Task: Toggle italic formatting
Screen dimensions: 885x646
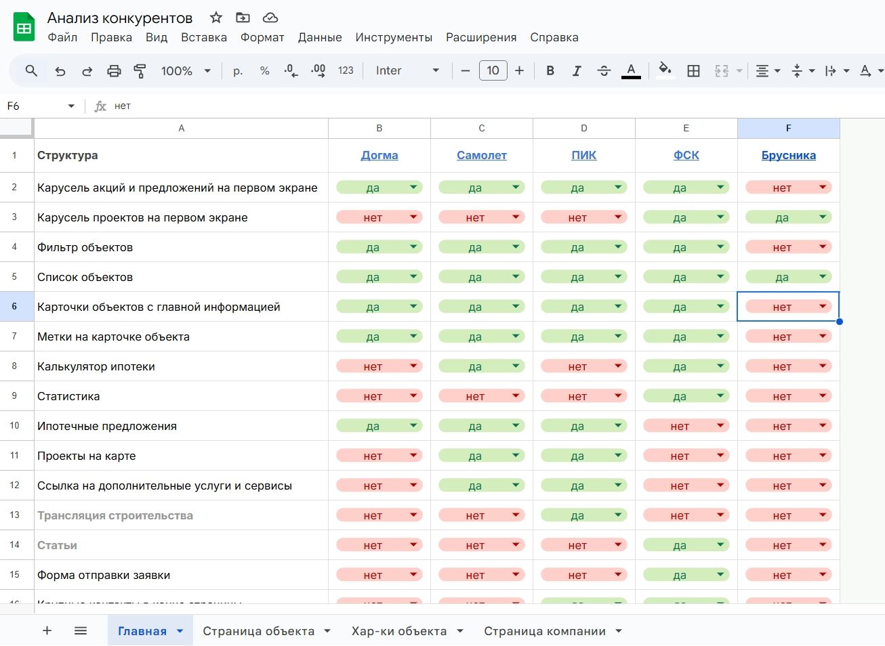Action: (577, 70)
